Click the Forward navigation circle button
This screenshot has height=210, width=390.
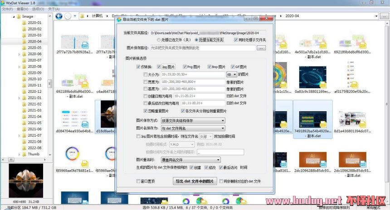(x=68, y=16)
